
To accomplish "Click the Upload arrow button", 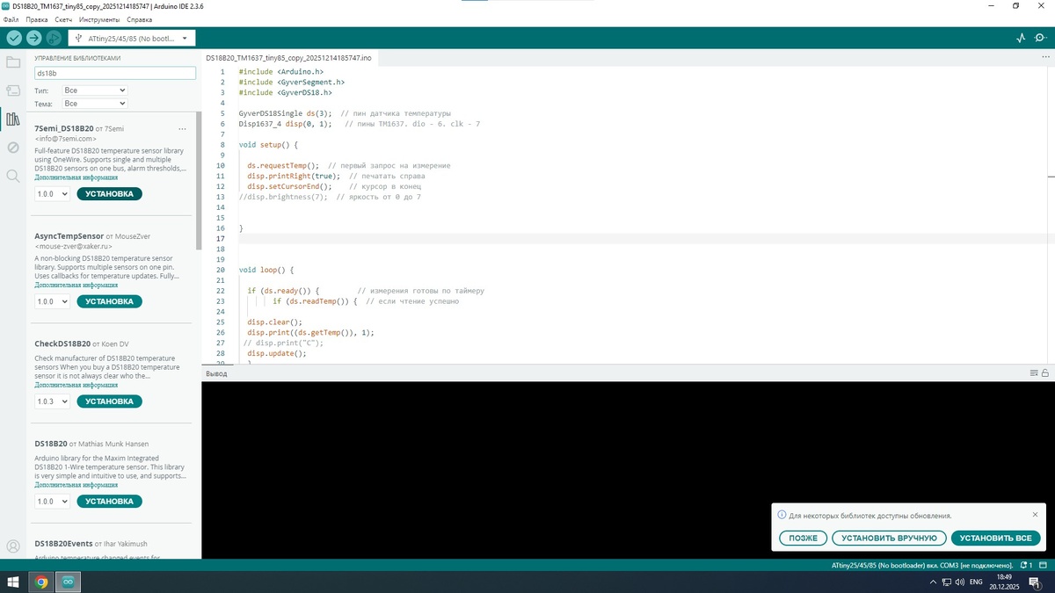I will (x=33, y=38).
